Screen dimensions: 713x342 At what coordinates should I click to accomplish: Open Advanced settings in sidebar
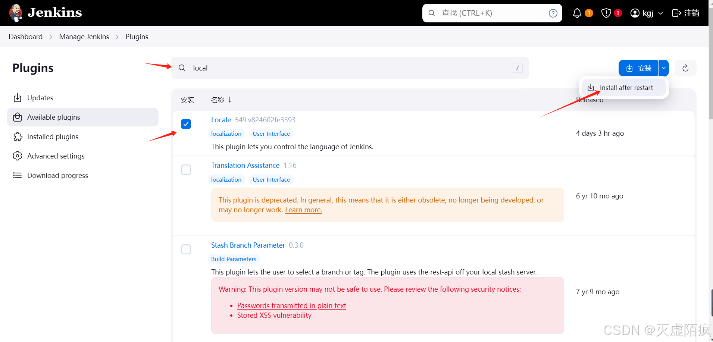[83, 156]
